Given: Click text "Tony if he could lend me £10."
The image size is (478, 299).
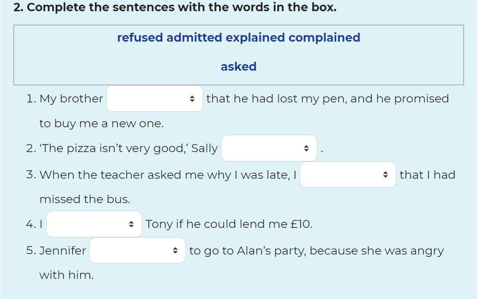Looking at the screenshot, I should click(x=229, y=224).
